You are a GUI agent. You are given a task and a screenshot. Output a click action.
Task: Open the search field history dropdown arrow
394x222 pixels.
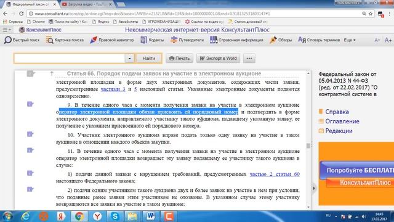(x=129, y=59)
